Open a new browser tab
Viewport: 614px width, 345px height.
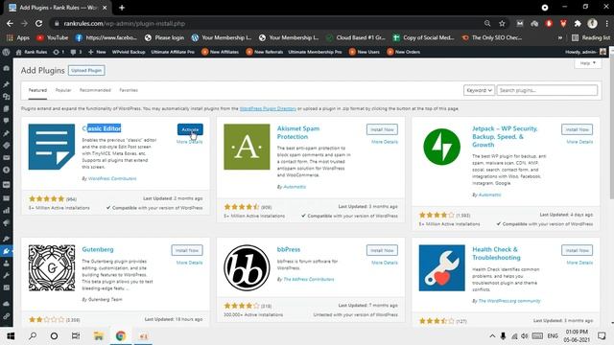coord(122,8)
